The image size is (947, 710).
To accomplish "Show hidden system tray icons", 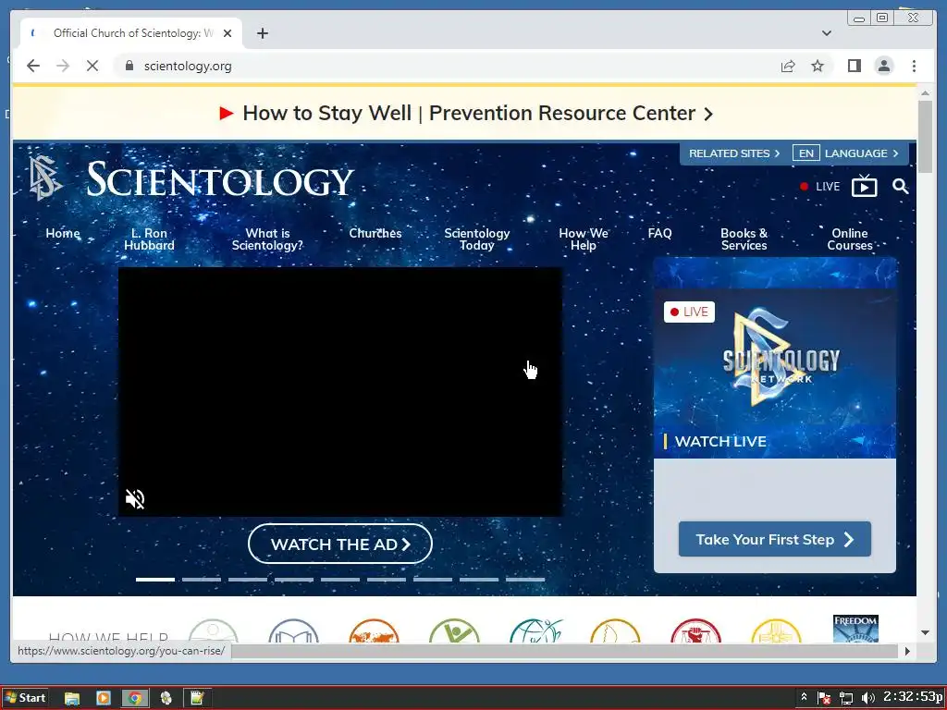I will coord(804,697).
